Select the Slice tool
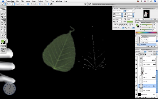The height and width of the screenshot is (99, 158). coord(5,17)
